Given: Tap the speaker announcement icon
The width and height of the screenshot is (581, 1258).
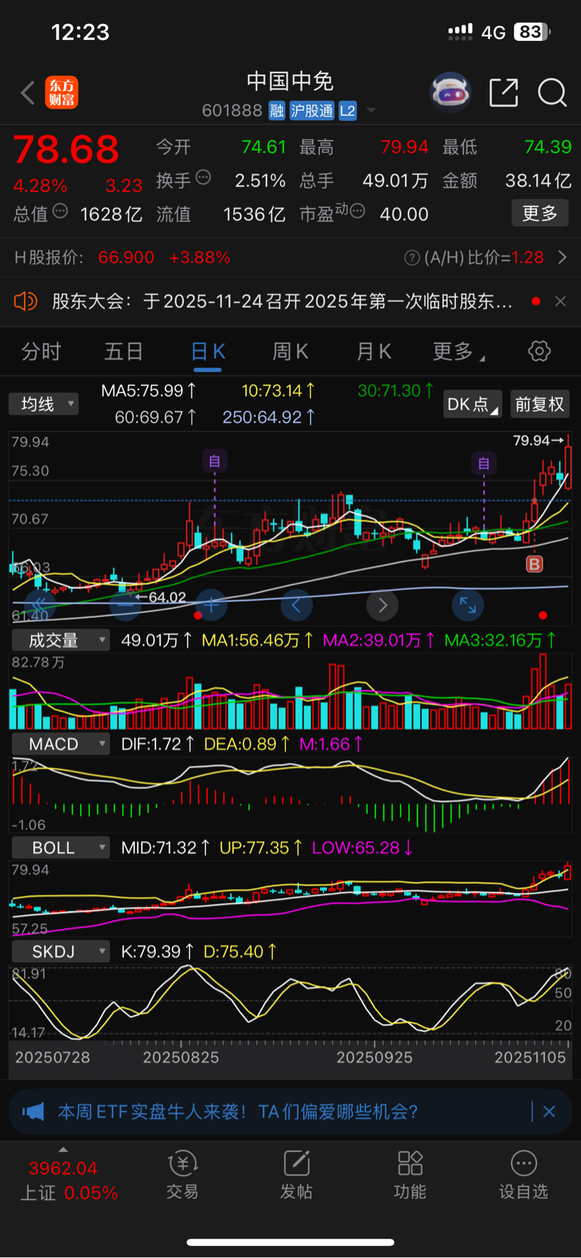Looking at the screenshot, I should pyautogui.click(x=26, y=301).
